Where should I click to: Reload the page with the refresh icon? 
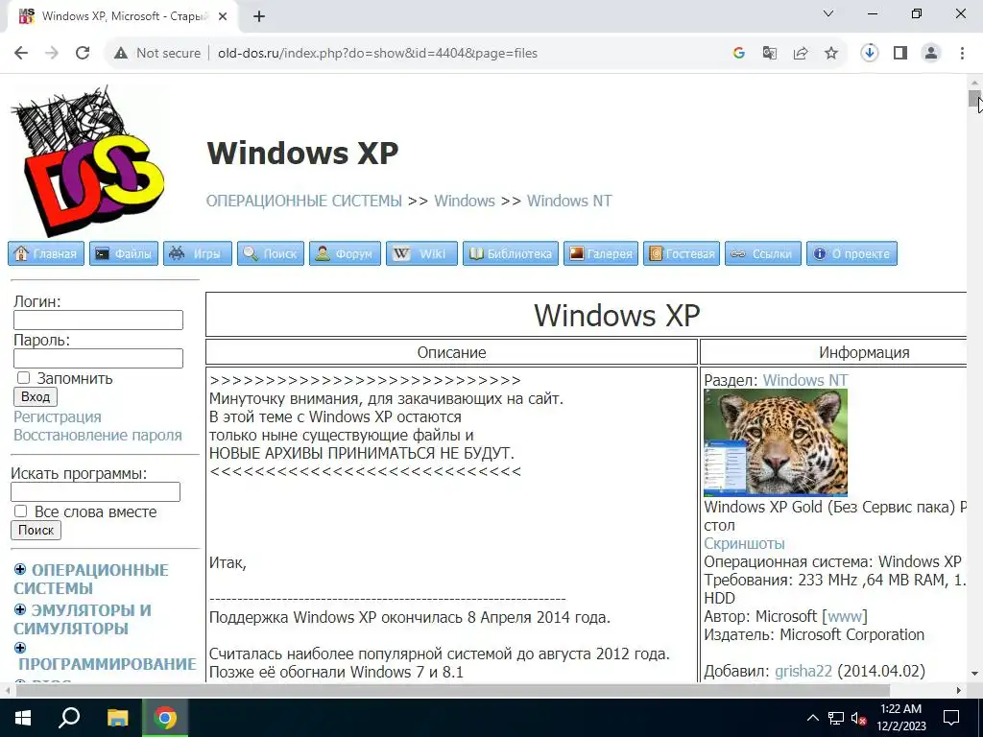83,54
